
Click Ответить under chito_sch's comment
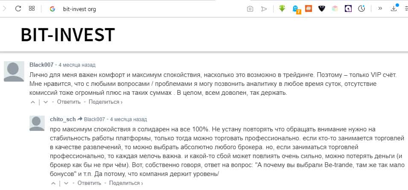coord(89,183)
